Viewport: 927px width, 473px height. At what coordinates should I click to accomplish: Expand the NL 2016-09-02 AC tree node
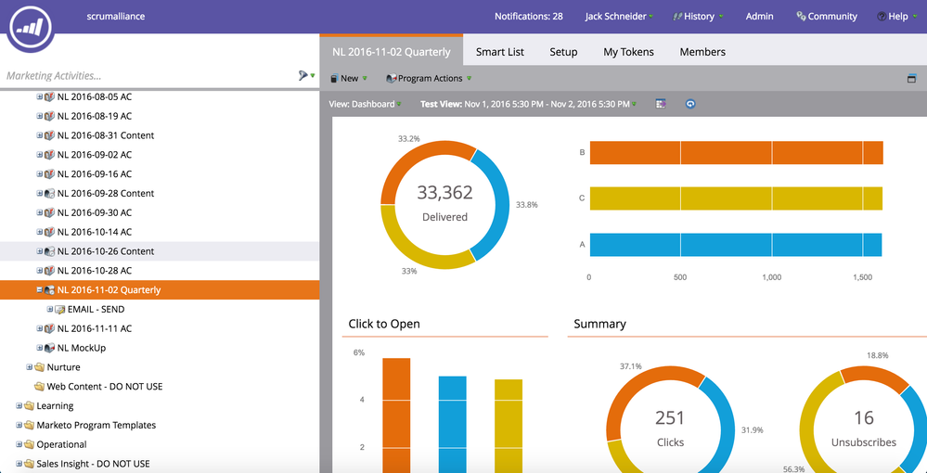tap(40, 155)
